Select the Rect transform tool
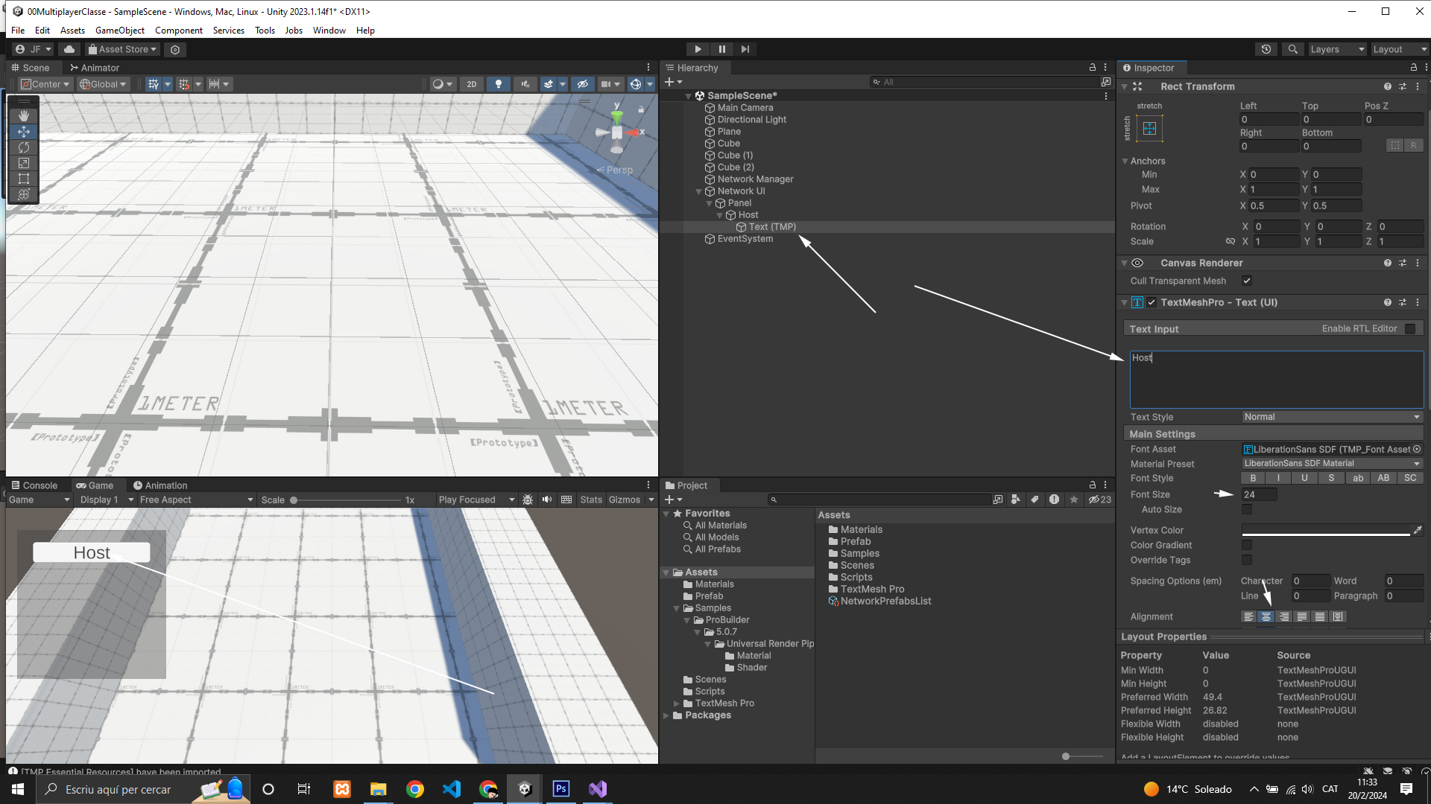This screenshot has height=804, width=1431. point(24,179)
